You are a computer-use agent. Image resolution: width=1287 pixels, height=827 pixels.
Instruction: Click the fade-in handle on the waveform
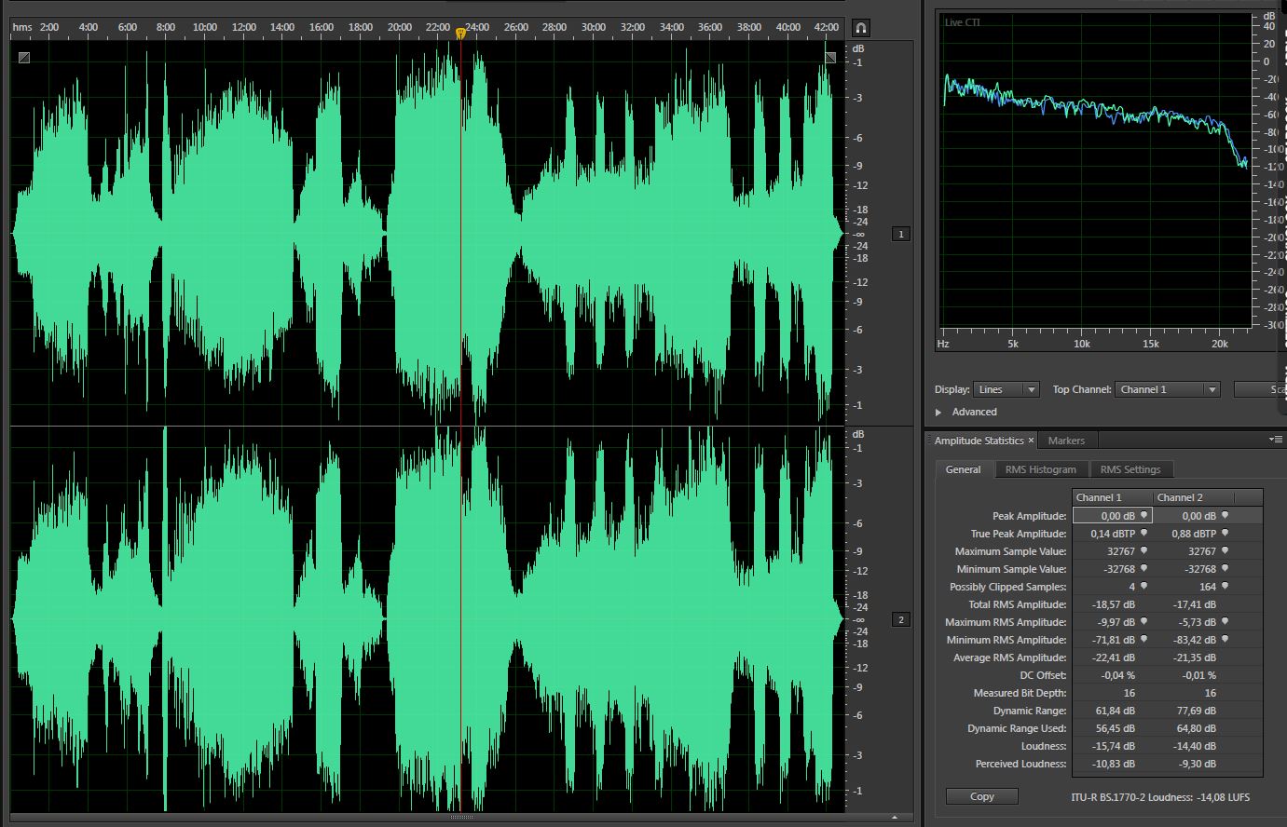(x=23, y=58)
